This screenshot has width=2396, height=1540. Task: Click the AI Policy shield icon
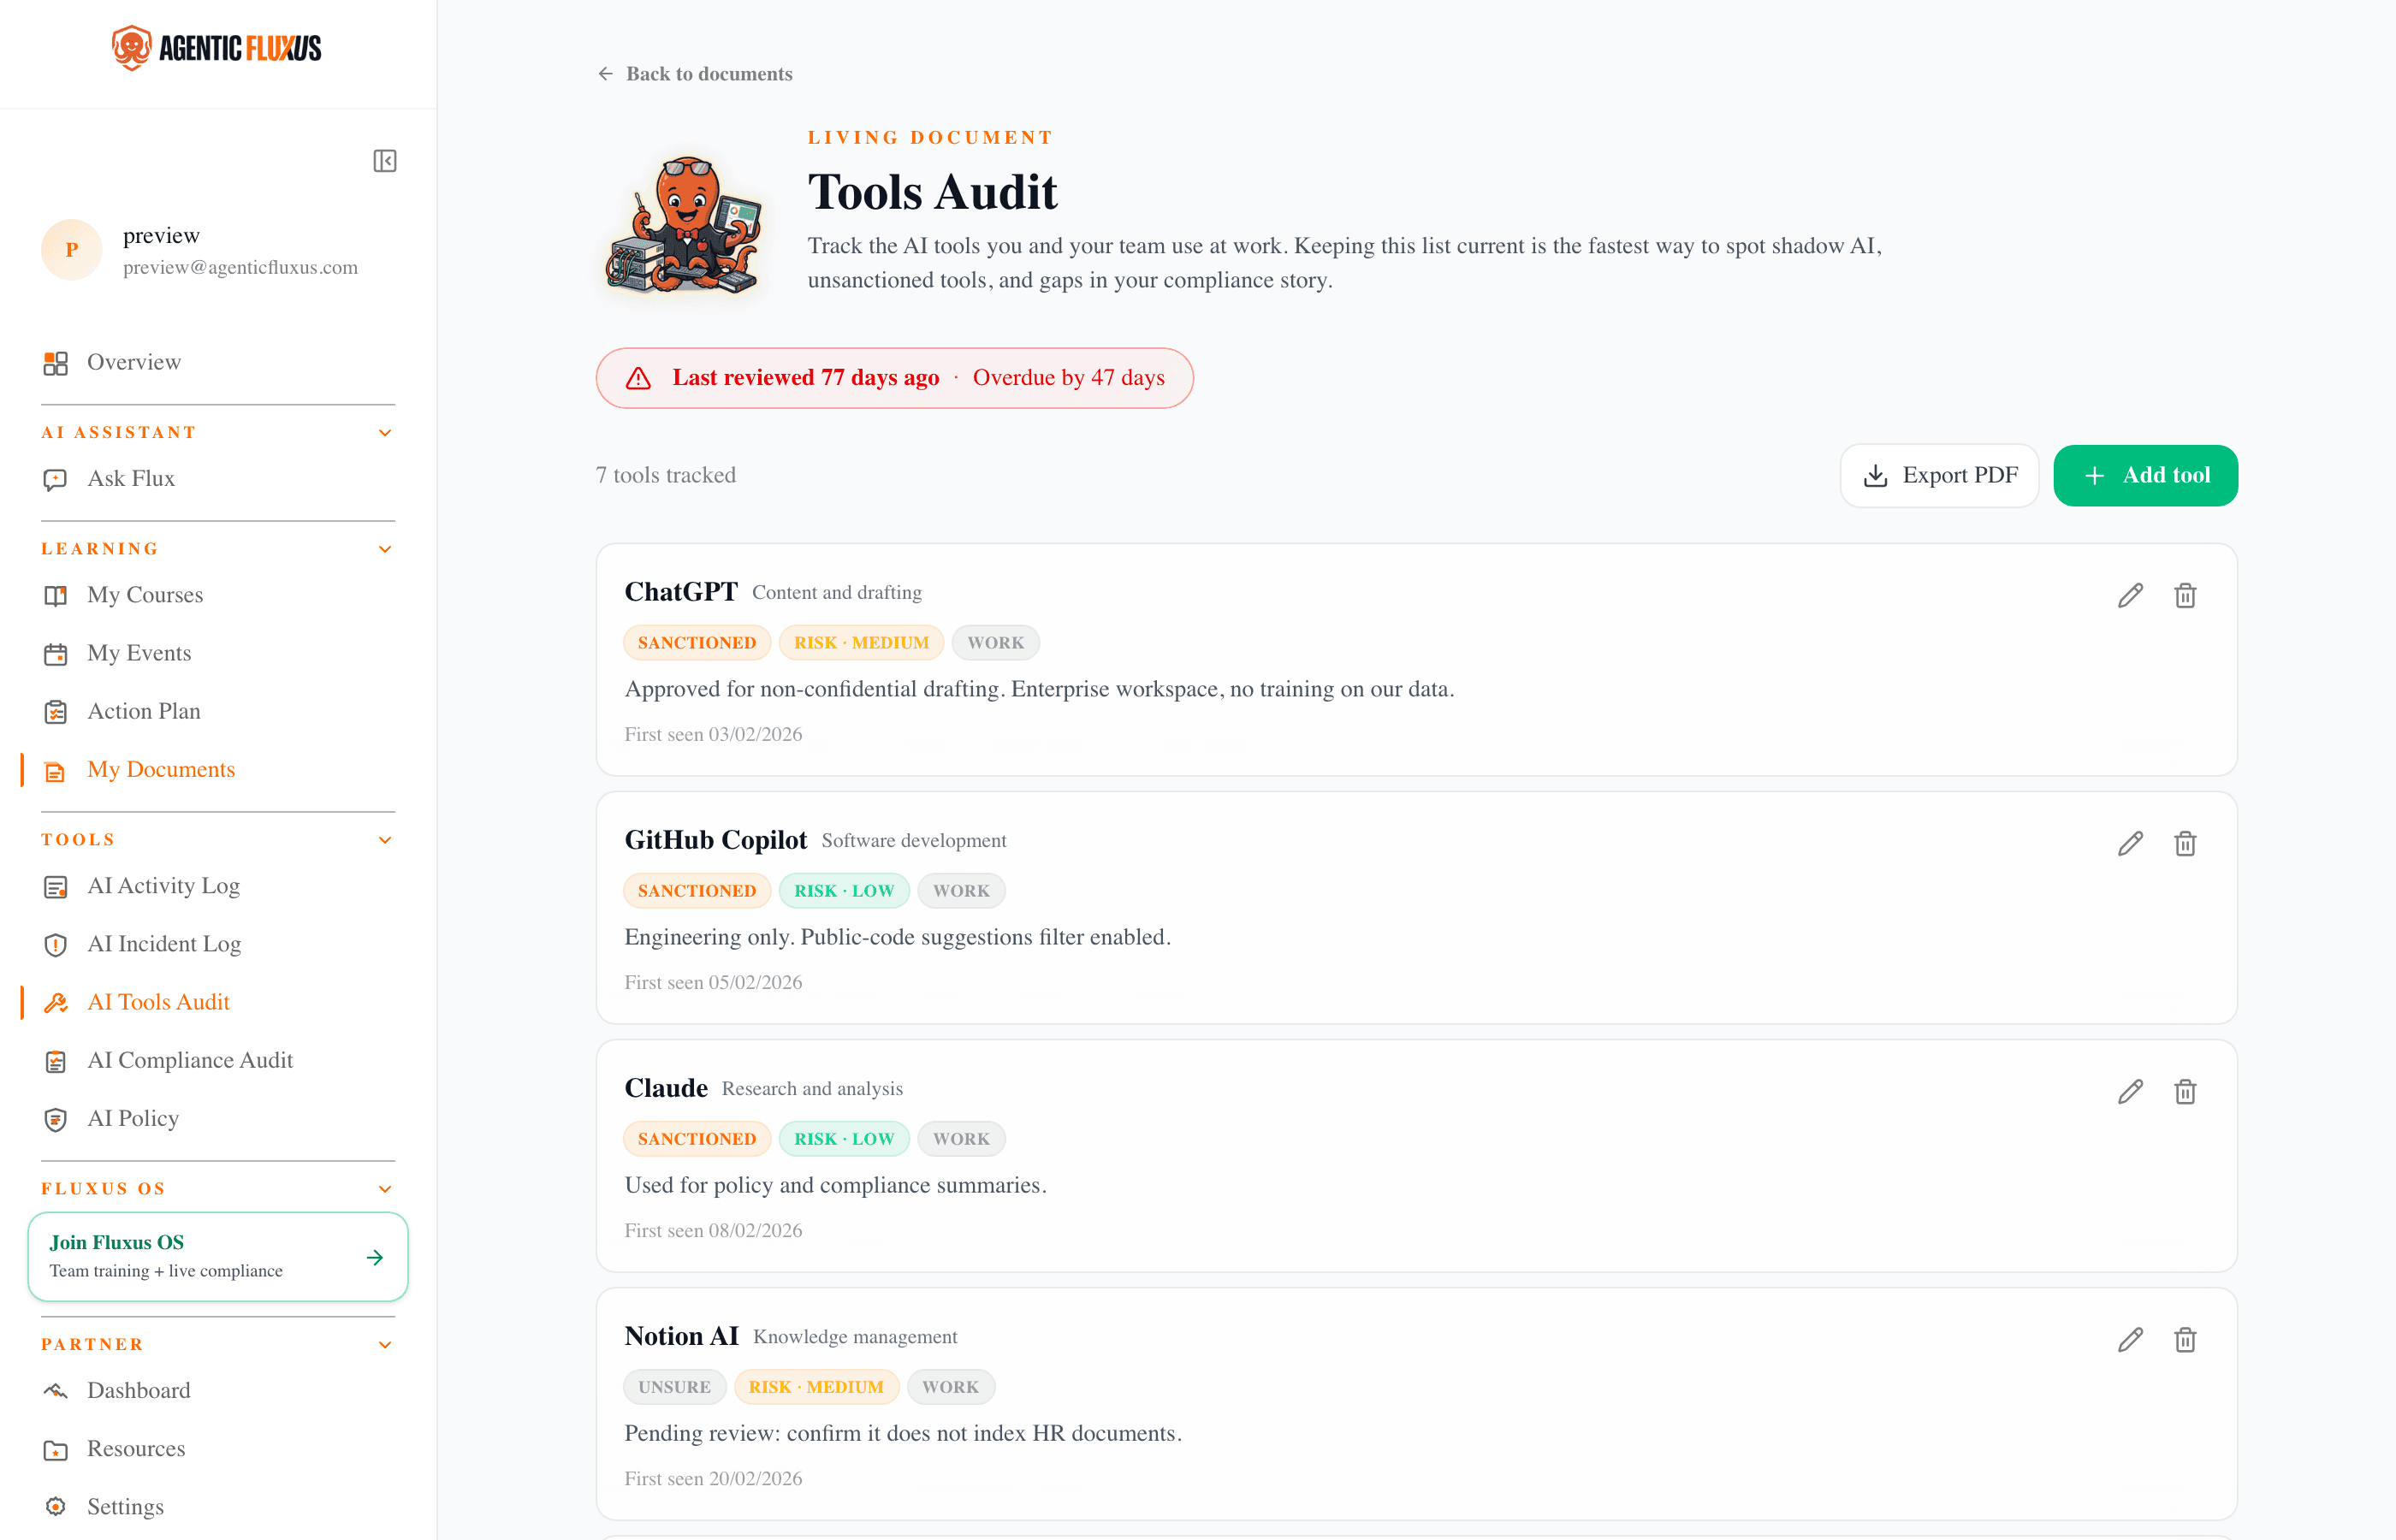click(56, 1119)
